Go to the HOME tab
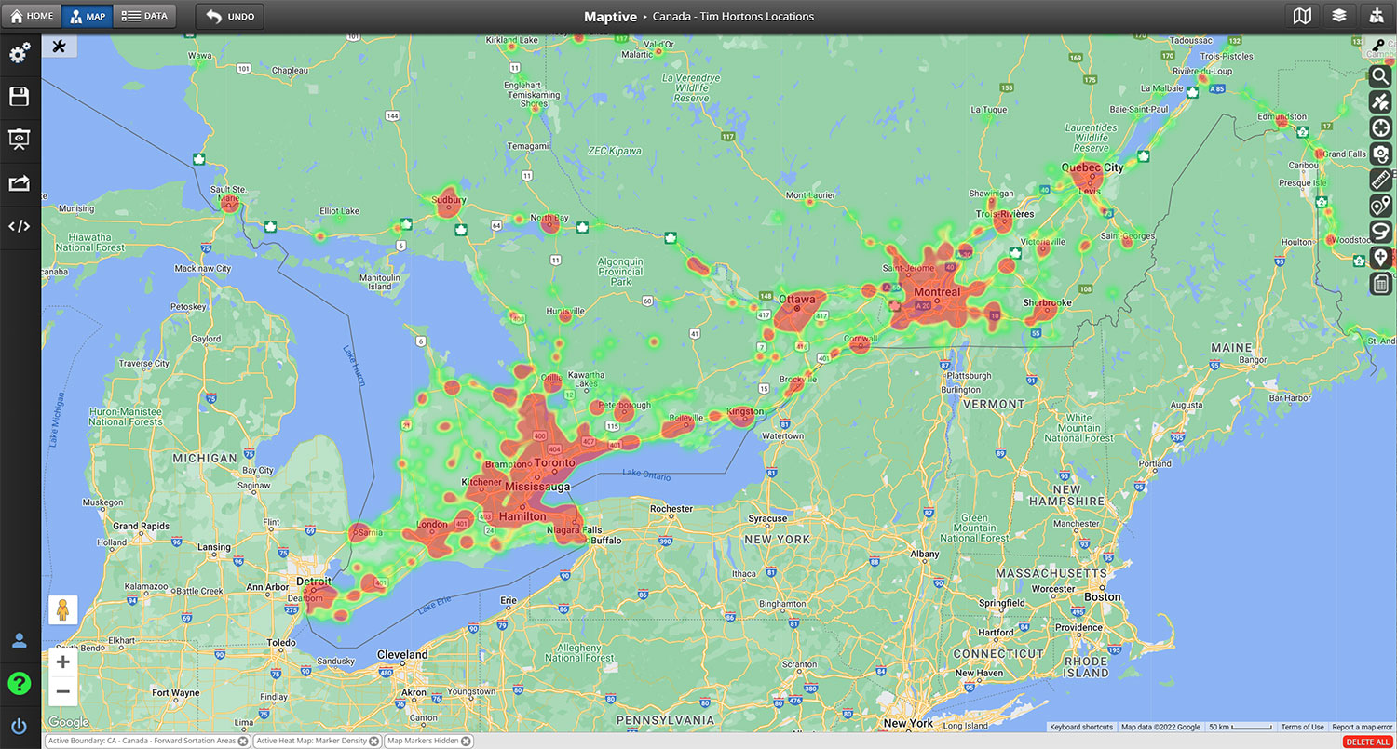This screenshot has height=749, width=1397. click(x=32, y=16)
